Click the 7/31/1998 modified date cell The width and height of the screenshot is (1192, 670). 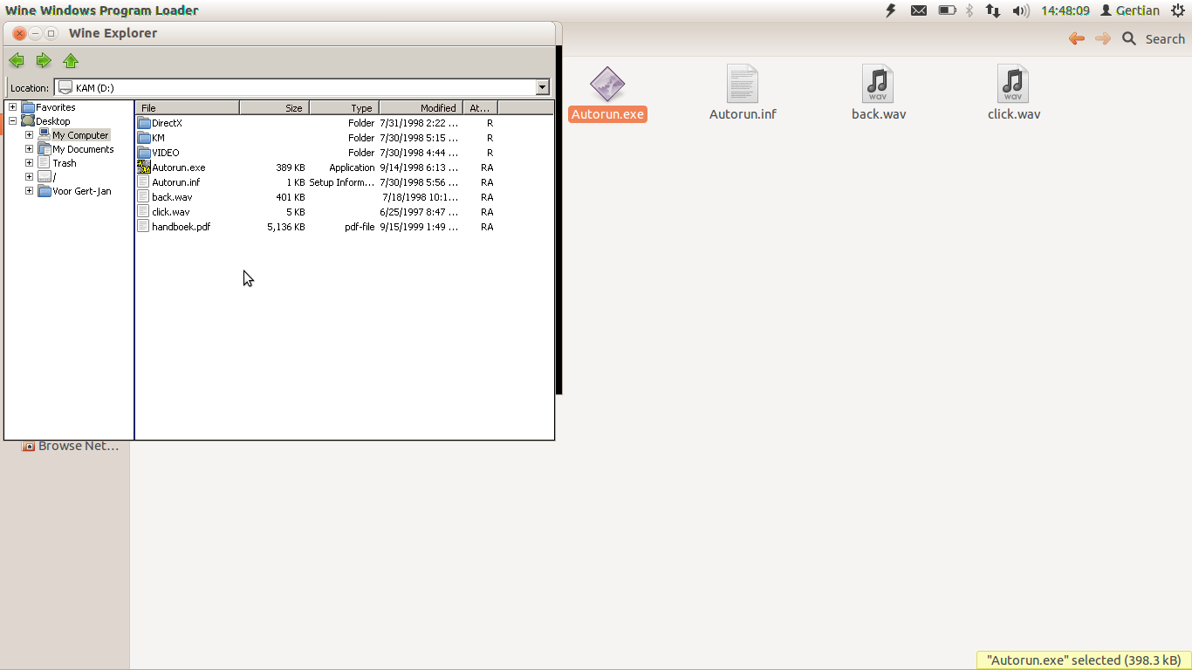coord(419,123)
